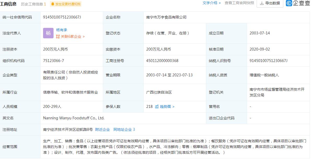Open legal representative 杨有承 profile
Image resolution: width=312 pixels, height=160 pixels.
[62, 30]
